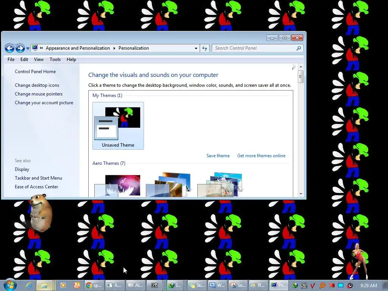Image resolution: width=388 pixels, height=291 pixels.
Task: Select the second Aero theme with landscape photos
Action: pyautogui.click(x=169, y=185)
